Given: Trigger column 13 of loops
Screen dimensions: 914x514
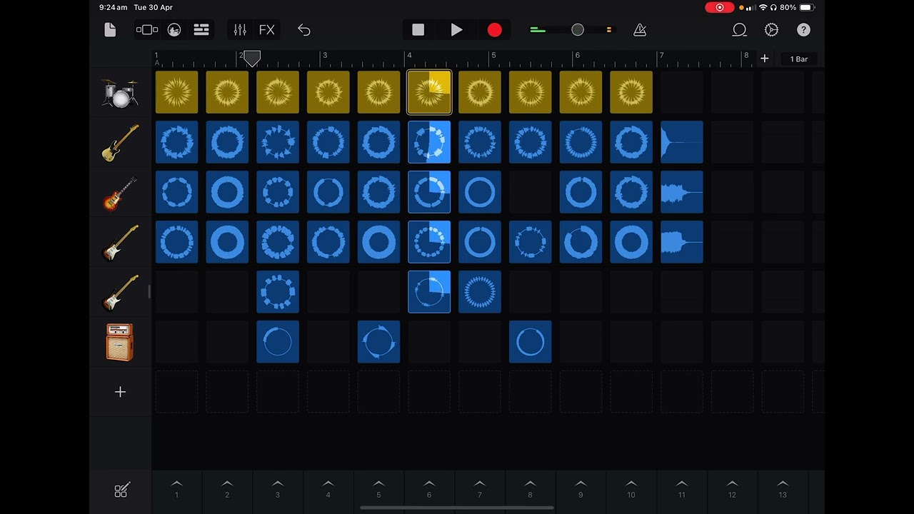Looking at the screenshot, I should click(x=783, y=488).
